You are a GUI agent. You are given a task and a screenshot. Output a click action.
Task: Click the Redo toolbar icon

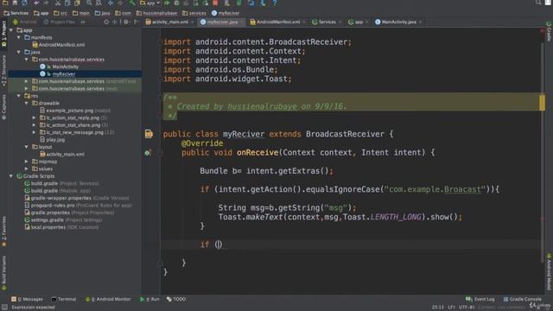click(x=46, y=3)
